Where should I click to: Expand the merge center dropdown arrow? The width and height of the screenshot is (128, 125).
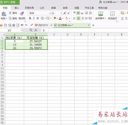(x=105, y=18)
